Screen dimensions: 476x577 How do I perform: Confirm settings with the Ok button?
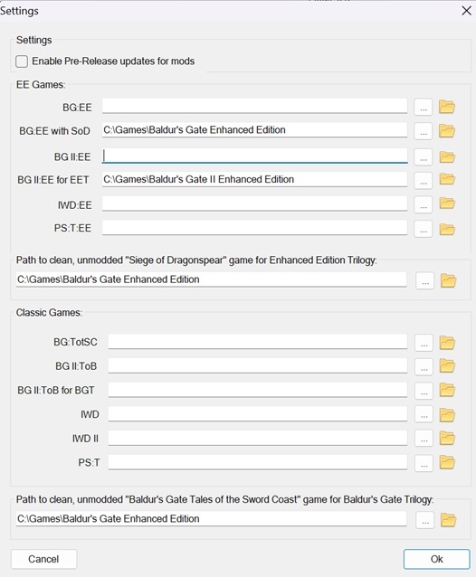(436, 559)
